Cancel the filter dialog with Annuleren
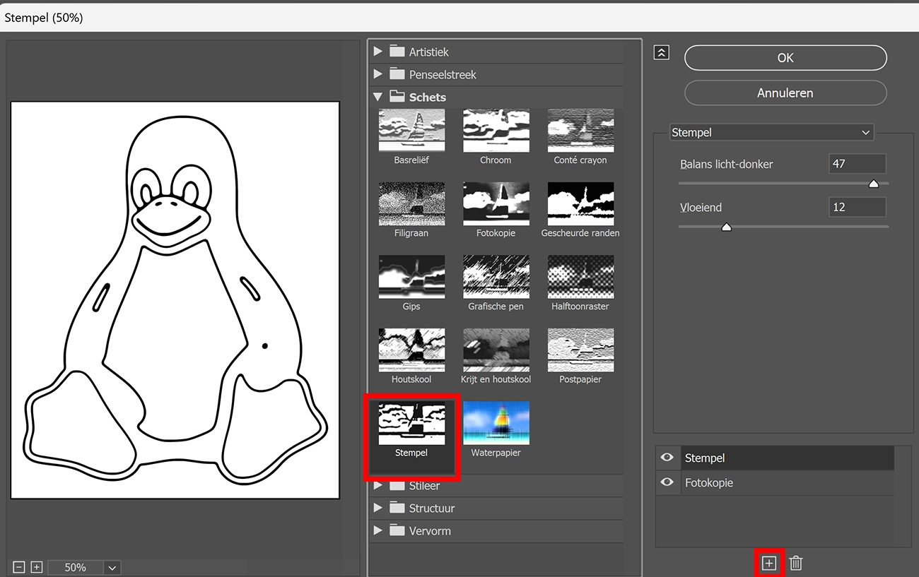 tap(785, 93)
